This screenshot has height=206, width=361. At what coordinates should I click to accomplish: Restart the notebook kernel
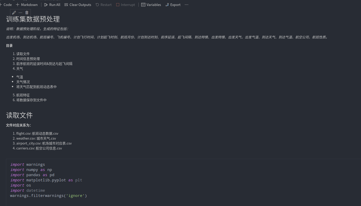104,5
